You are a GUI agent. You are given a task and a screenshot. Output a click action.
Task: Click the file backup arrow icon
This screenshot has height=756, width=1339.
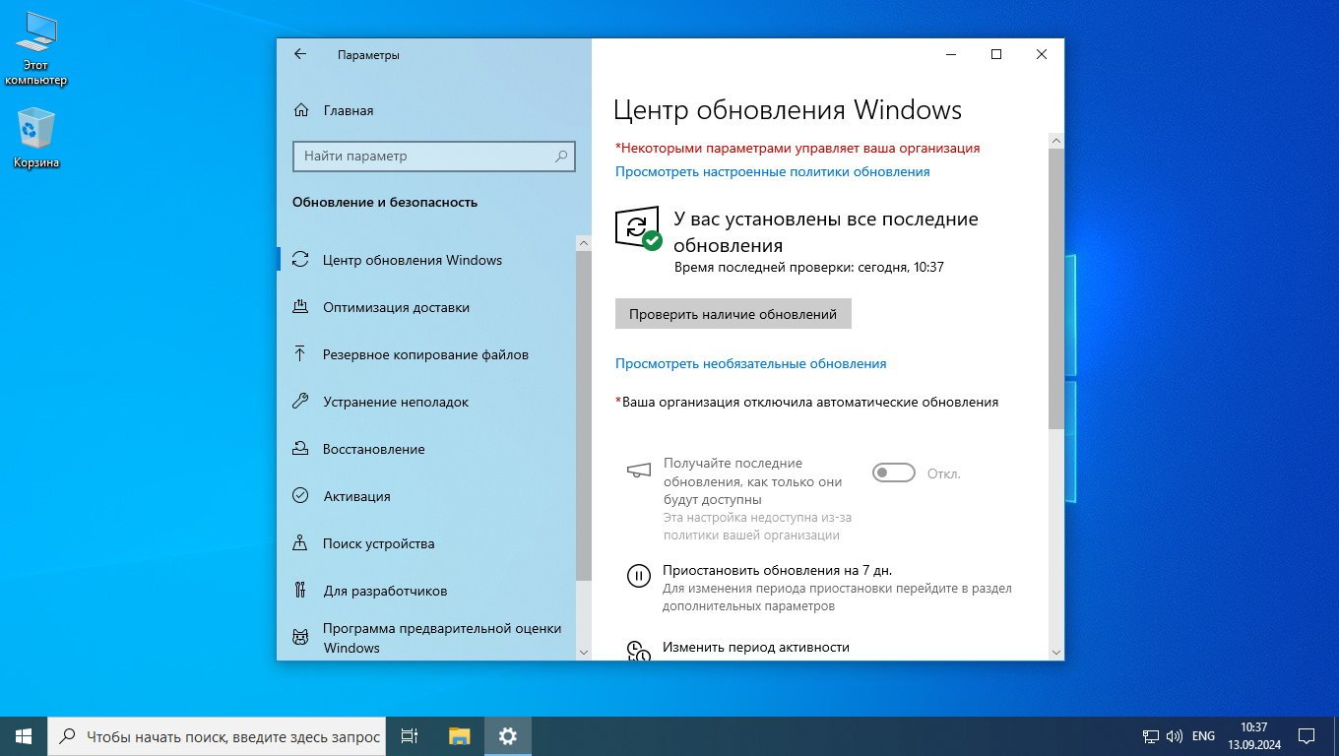[x=300, y=354]
